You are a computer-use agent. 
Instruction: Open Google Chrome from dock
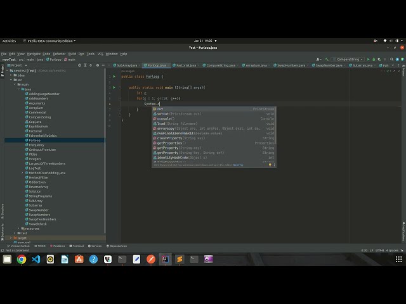[x=22, y=259]
